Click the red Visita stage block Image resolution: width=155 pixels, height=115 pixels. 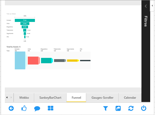pos(33,60)
